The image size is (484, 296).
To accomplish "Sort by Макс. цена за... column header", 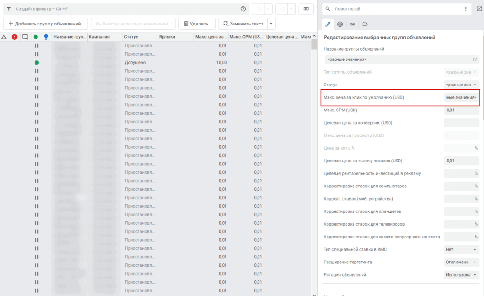I will tap(211, 37).
